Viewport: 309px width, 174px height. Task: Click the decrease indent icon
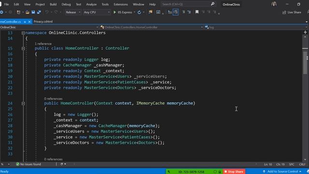point(183,12)
